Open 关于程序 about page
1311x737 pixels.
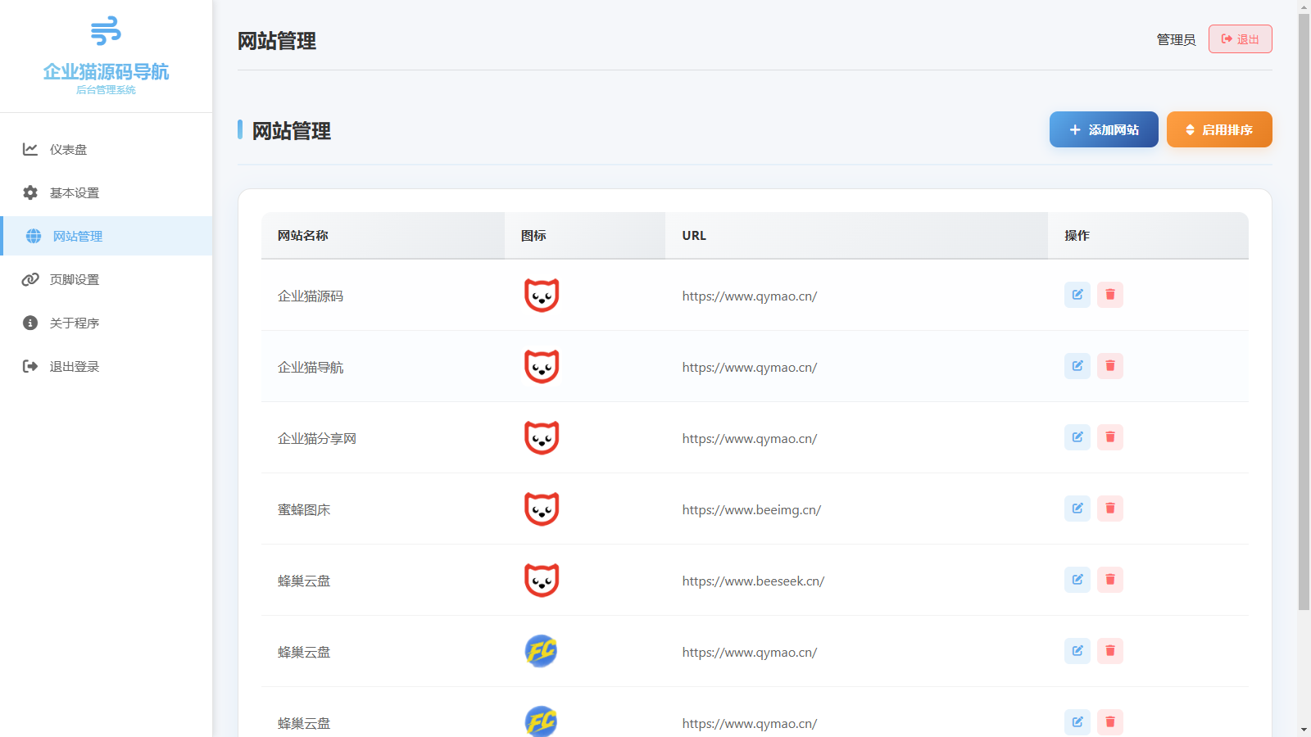pyautogui.click(x=74, y=323)
